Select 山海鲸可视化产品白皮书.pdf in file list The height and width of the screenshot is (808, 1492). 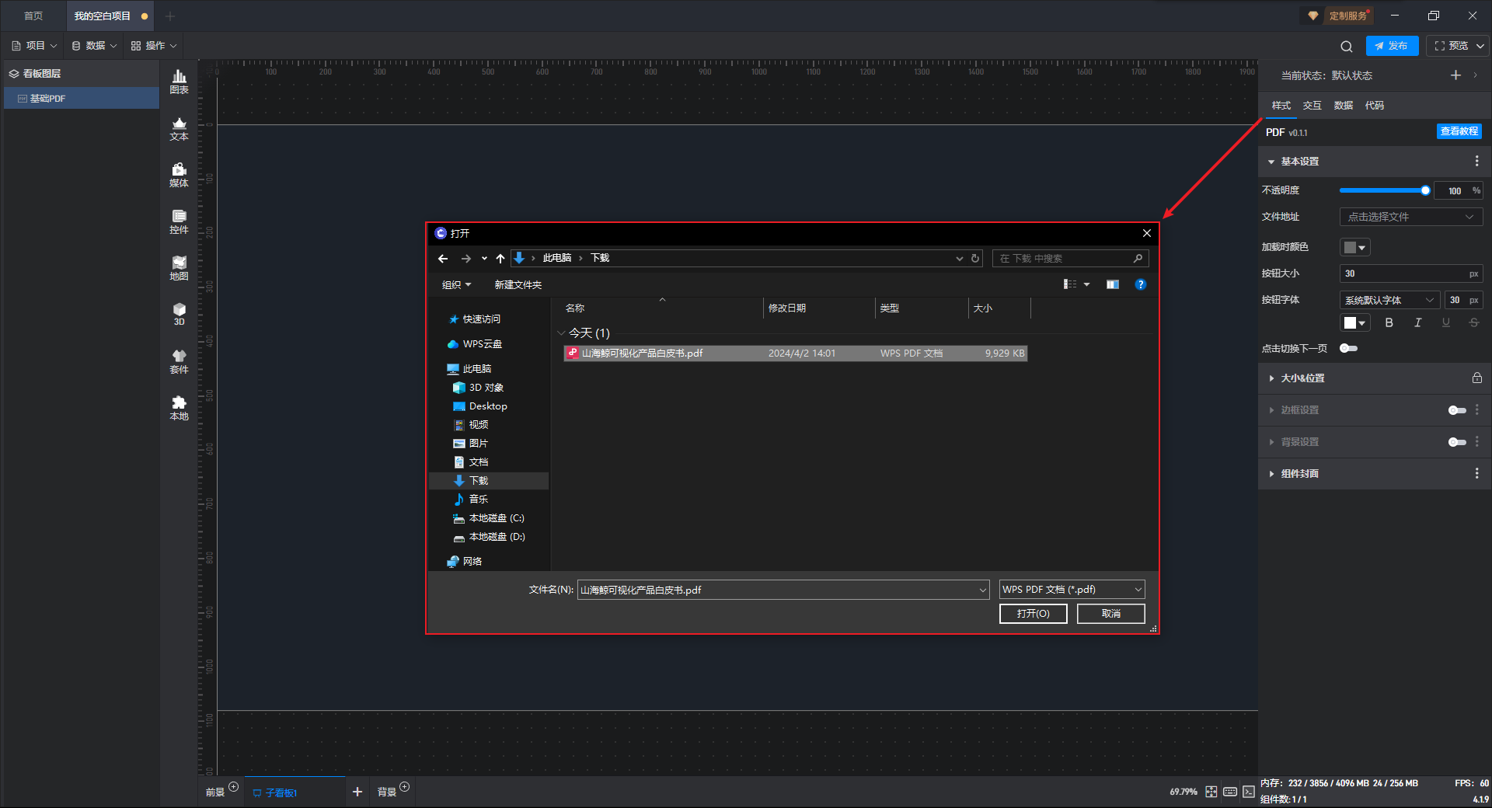click(x=642, y=353)
